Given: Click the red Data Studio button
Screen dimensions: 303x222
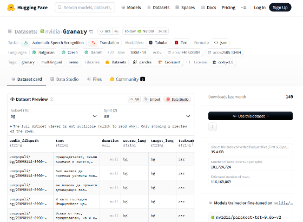Looking at the screenshot, I should (x=177, y=99).
